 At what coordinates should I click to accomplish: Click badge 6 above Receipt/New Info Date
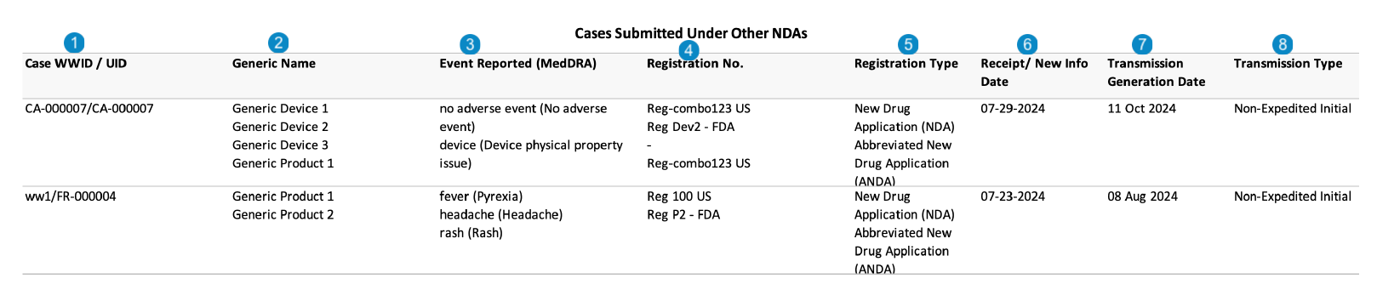[x=1027, y=44]
